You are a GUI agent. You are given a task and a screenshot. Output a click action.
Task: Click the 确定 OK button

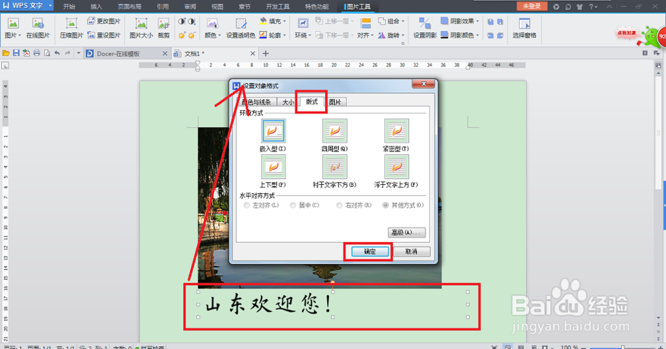[370, 251]
